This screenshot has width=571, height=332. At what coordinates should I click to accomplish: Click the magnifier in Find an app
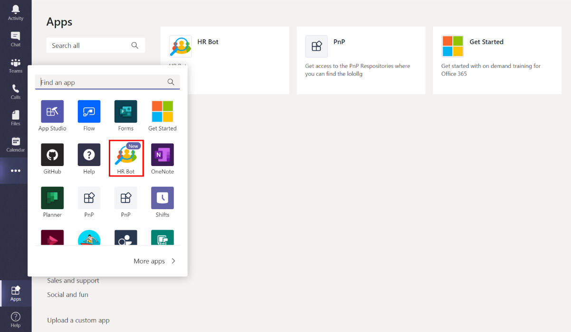click(171, 82)
